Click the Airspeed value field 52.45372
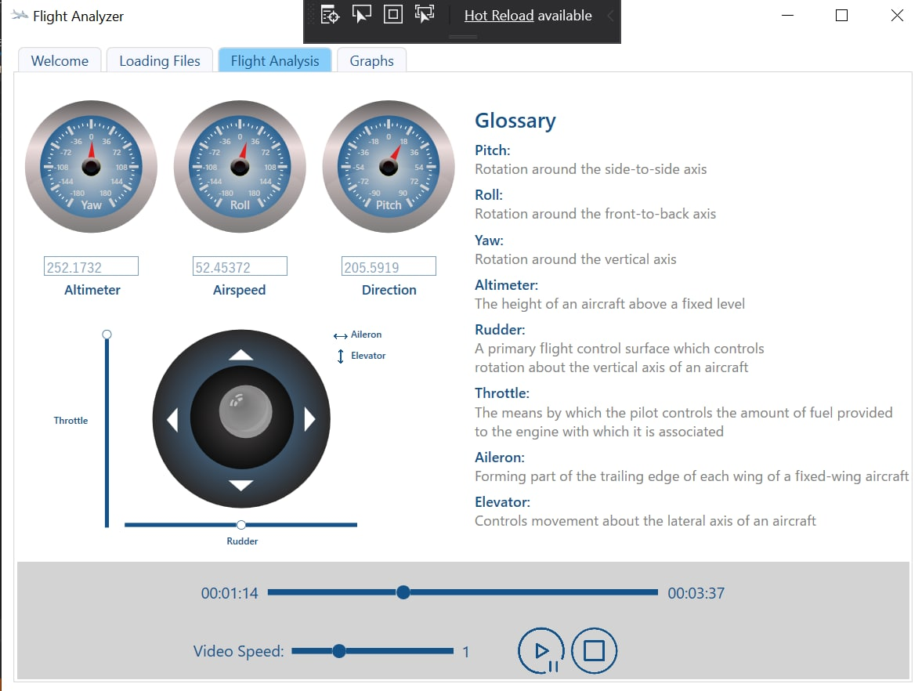Image resolution: width=922 pixels, height=691 pixels. click(x=240, y=266)
